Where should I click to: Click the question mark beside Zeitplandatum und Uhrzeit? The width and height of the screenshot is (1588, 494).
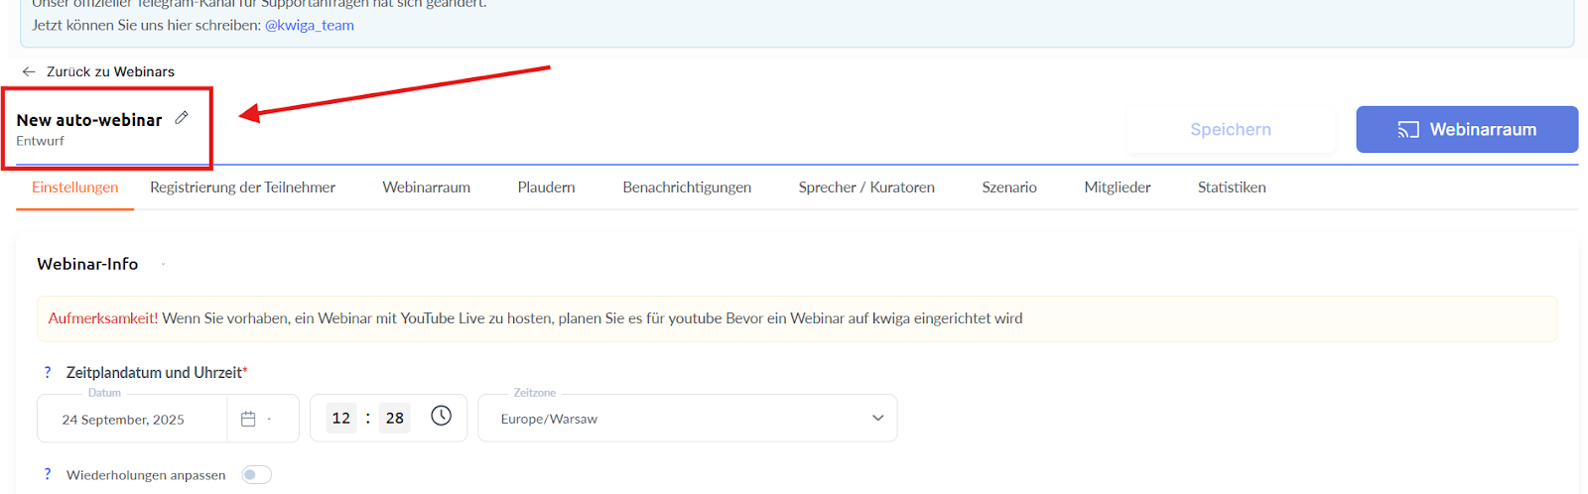(47, 372)
